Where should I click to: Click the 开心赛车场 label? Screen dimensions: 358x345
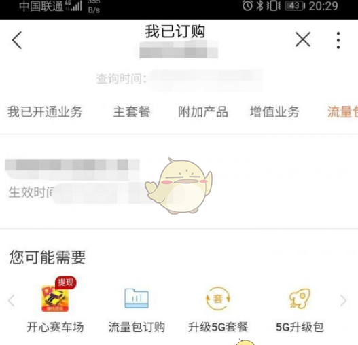[x=55, y=327]
